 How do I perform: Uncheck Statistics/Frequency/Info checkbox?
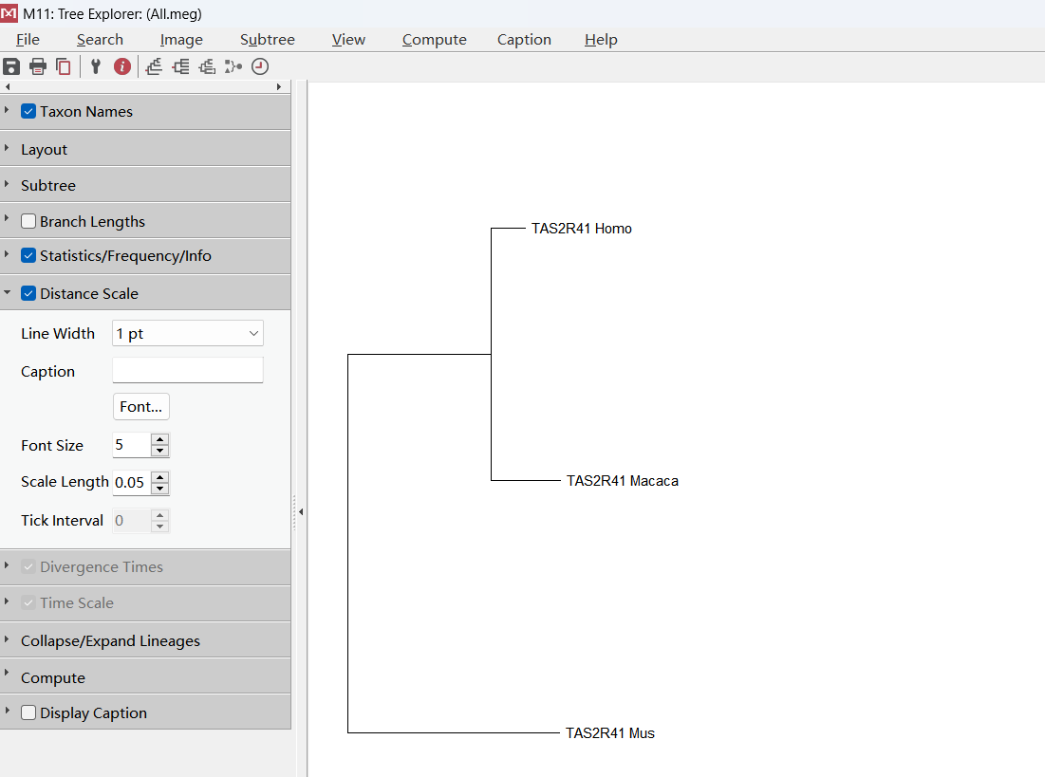(x=28, y=255)
